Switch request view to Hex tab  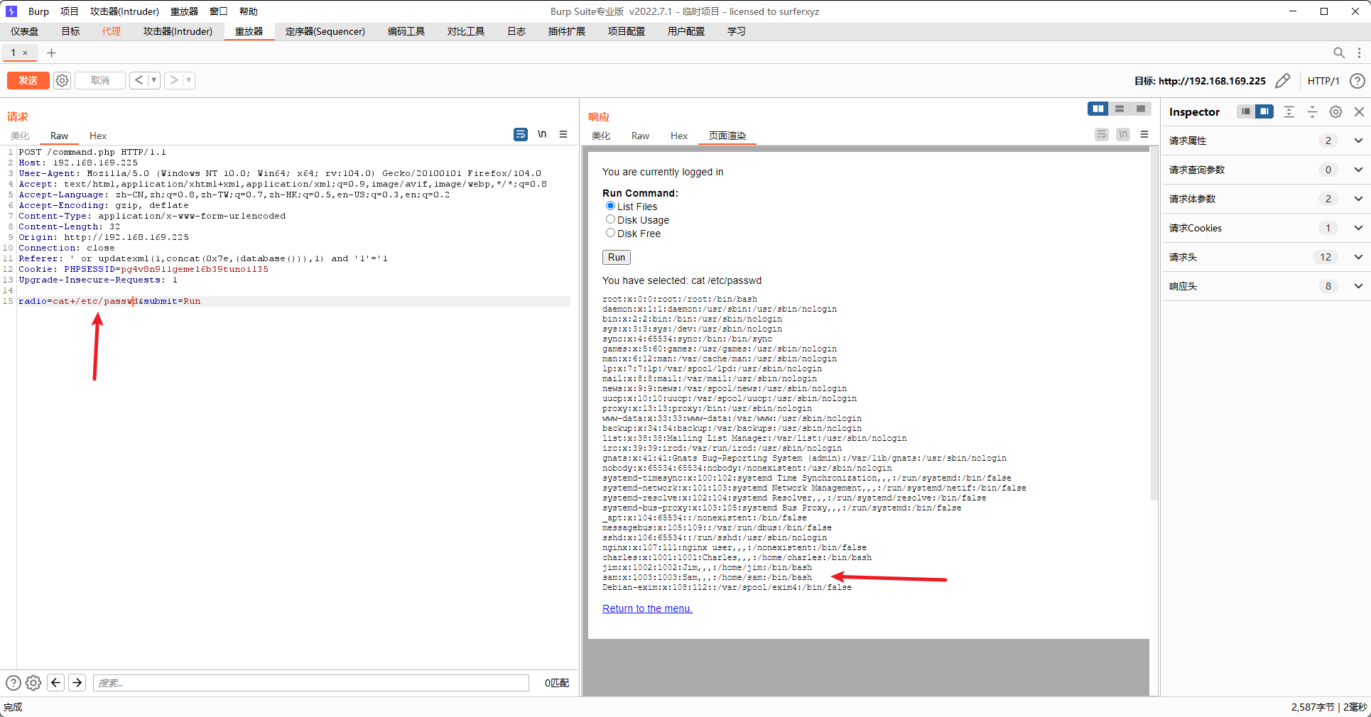click(x=98, y=136)
